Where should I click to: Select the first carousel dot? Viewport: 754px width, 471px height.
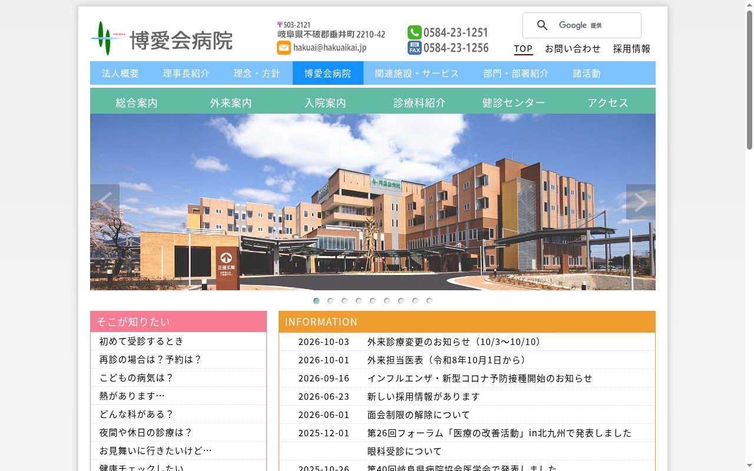(x=316, y=301)
